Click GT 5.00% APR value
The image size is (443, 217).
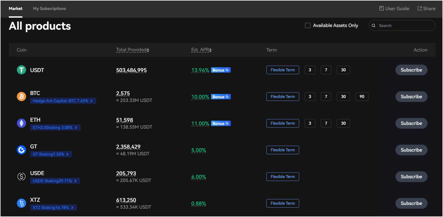199,150
